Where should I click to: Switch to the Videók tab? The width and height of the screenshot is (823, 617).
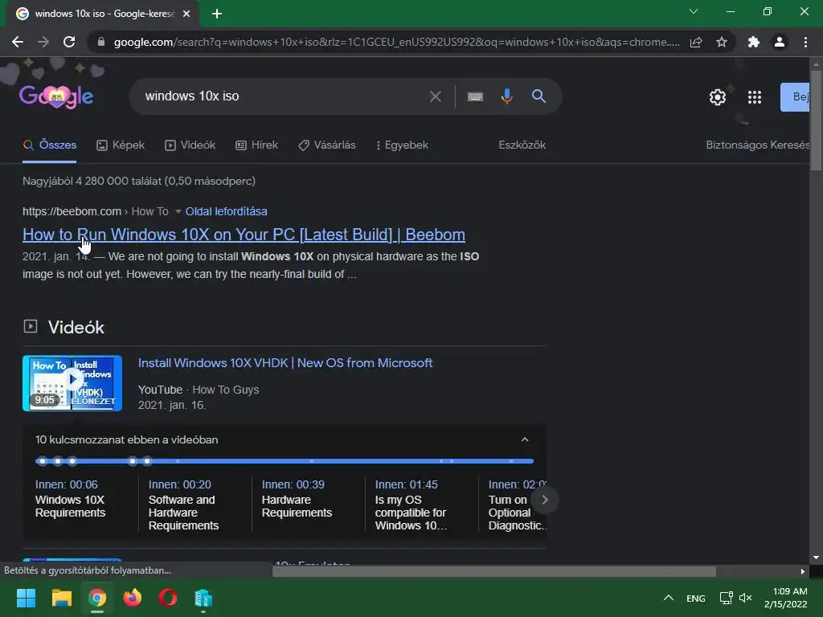pyautogui.click(x=190, y=145)
